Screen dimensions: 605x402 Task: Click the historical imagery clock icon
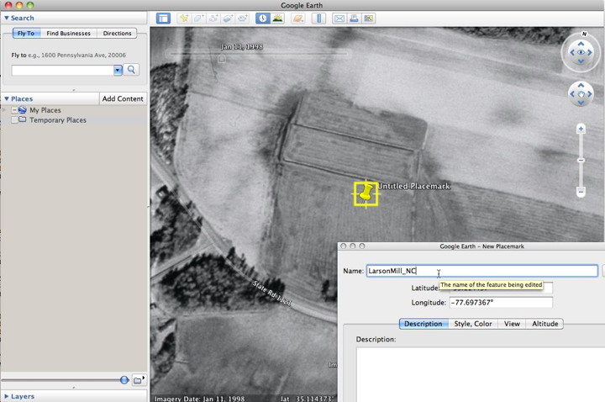[263, 18]
